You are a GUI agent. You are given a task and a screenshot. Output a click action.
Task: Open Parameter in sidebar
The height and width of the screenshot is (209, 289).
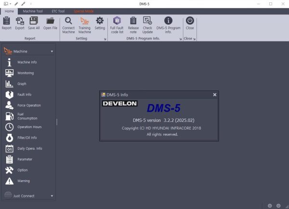click(19, 159)
